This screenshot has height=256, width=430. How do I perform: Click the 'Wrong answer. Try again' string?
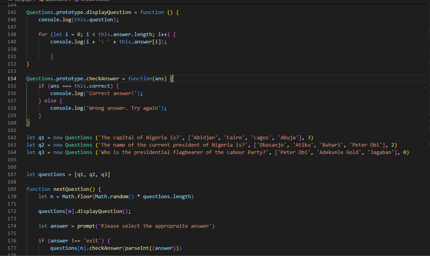124,108
